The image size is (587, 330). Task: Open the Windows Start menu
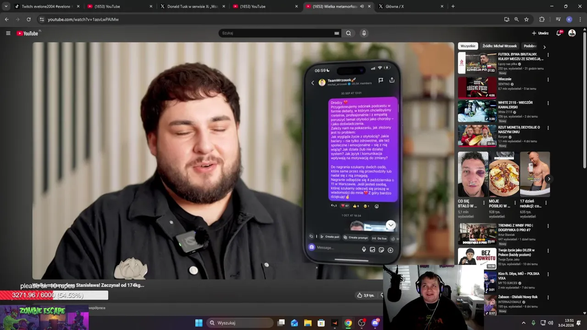[199, 323]
